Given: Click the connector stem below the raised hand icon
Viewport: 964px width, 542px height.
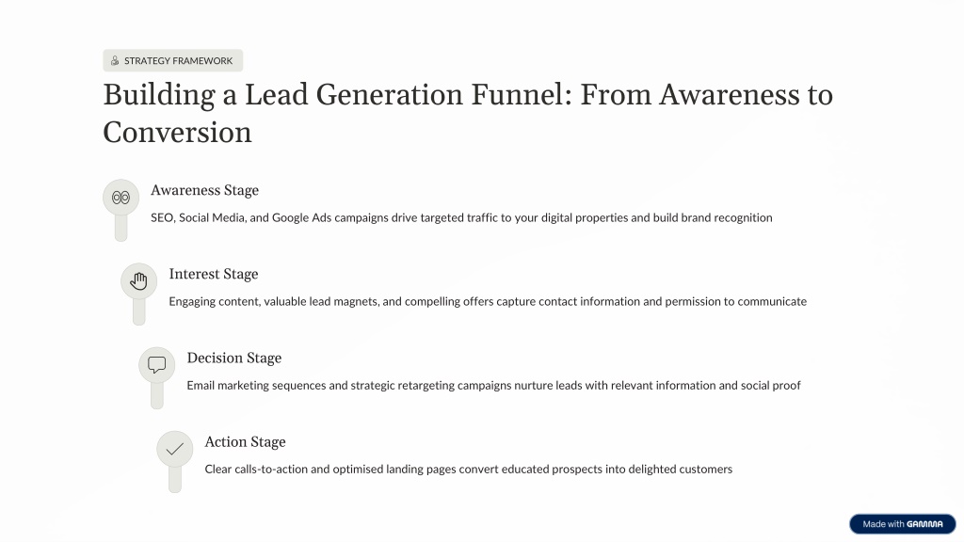Looking at the screenshot, I should pyautogui.click(x=138, y=311).
